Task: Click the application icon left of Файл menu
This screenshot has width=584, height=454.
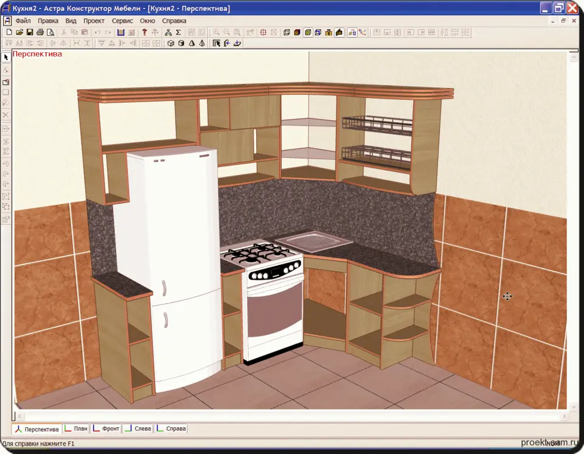Action: [7, 21]
